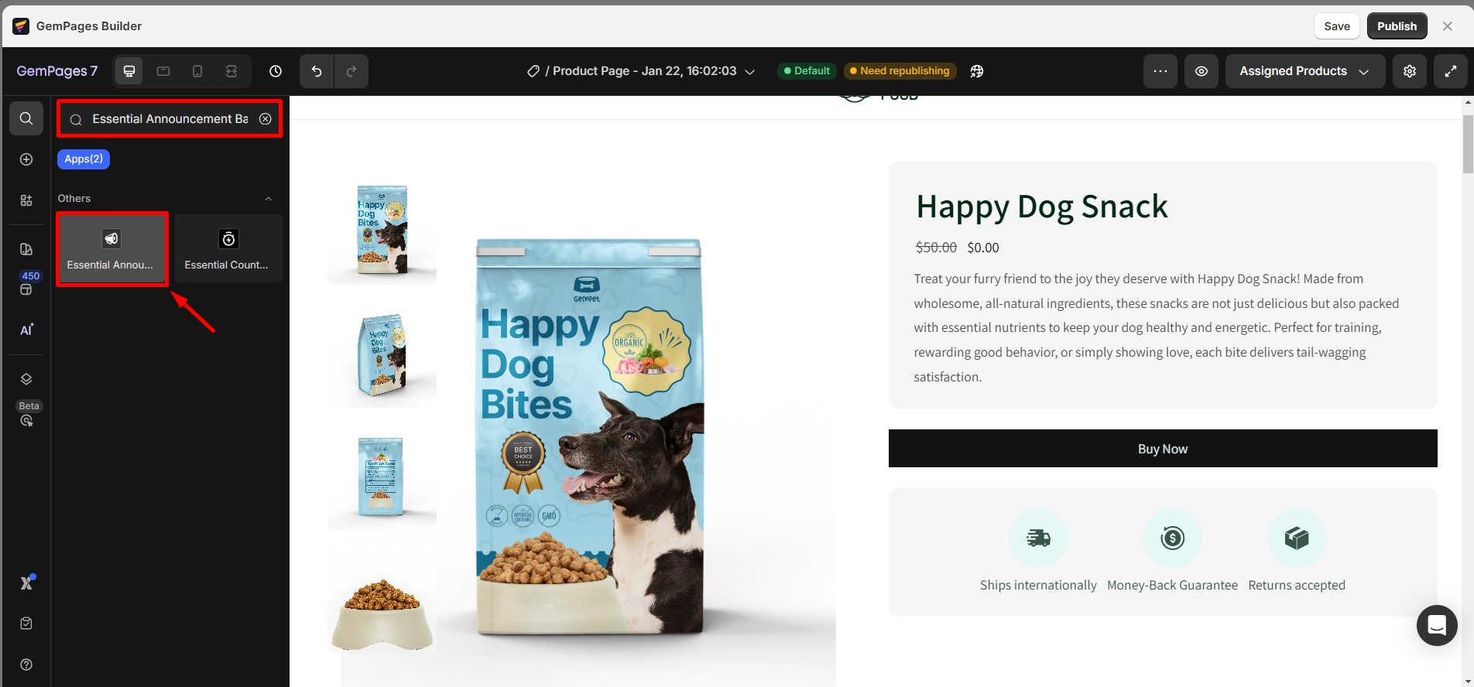The height and width of the screenshot is (687, 1474).
Task: Toggle fullscreen expand icon
Action: (x=1450, y=71)
